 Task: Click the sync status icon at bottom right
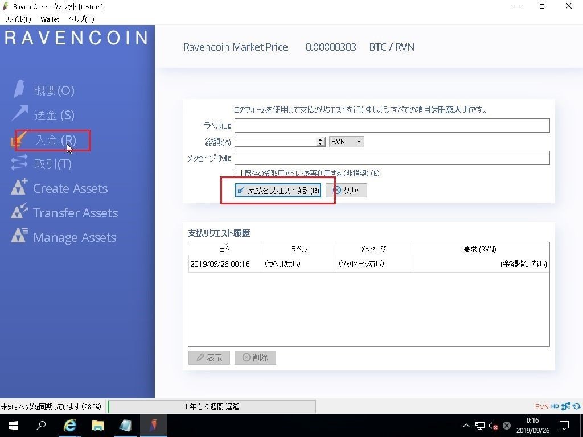point(576,406)
